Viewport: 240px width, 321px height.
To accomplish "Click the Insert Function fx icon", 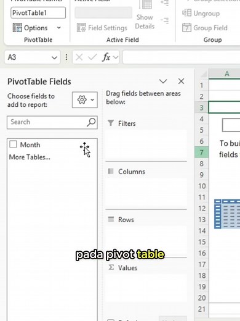I will click(x=106, y=57).
